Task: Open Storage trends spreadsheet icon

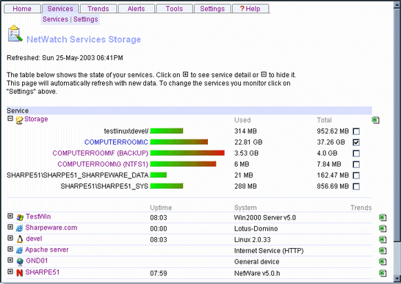Action: tap(375, 120)
